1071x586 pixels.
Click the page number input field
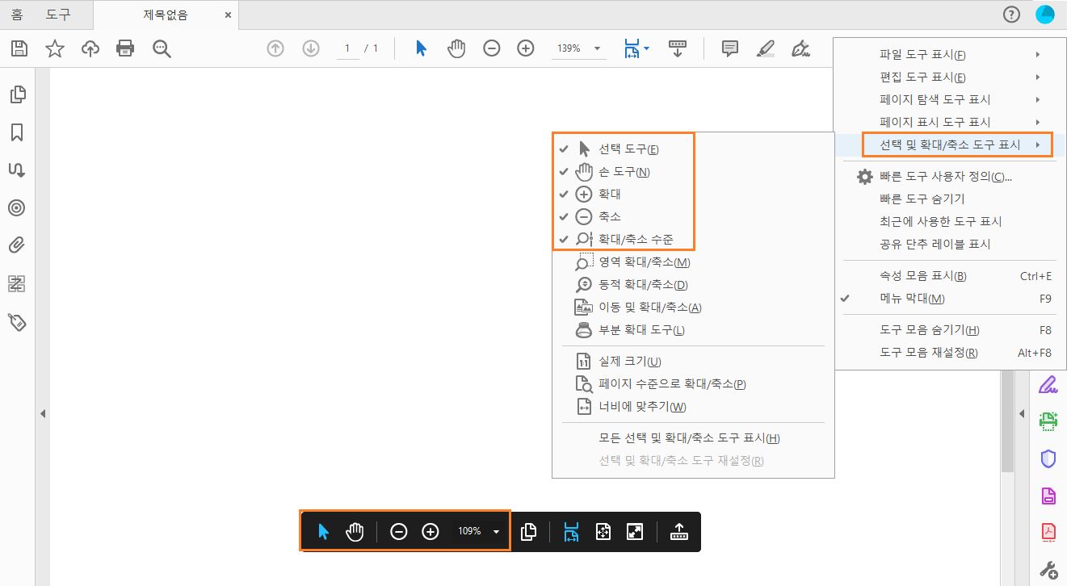pos(347,48)
